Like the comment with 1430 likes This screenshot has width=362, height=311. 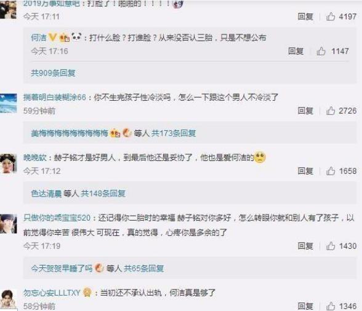coord(331,246)
